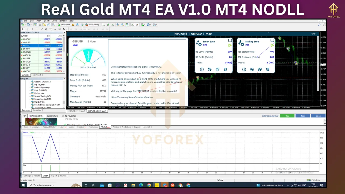
Task: Select ReAI Gold MT4 in Navigator
Action: (x=41, y=90)
